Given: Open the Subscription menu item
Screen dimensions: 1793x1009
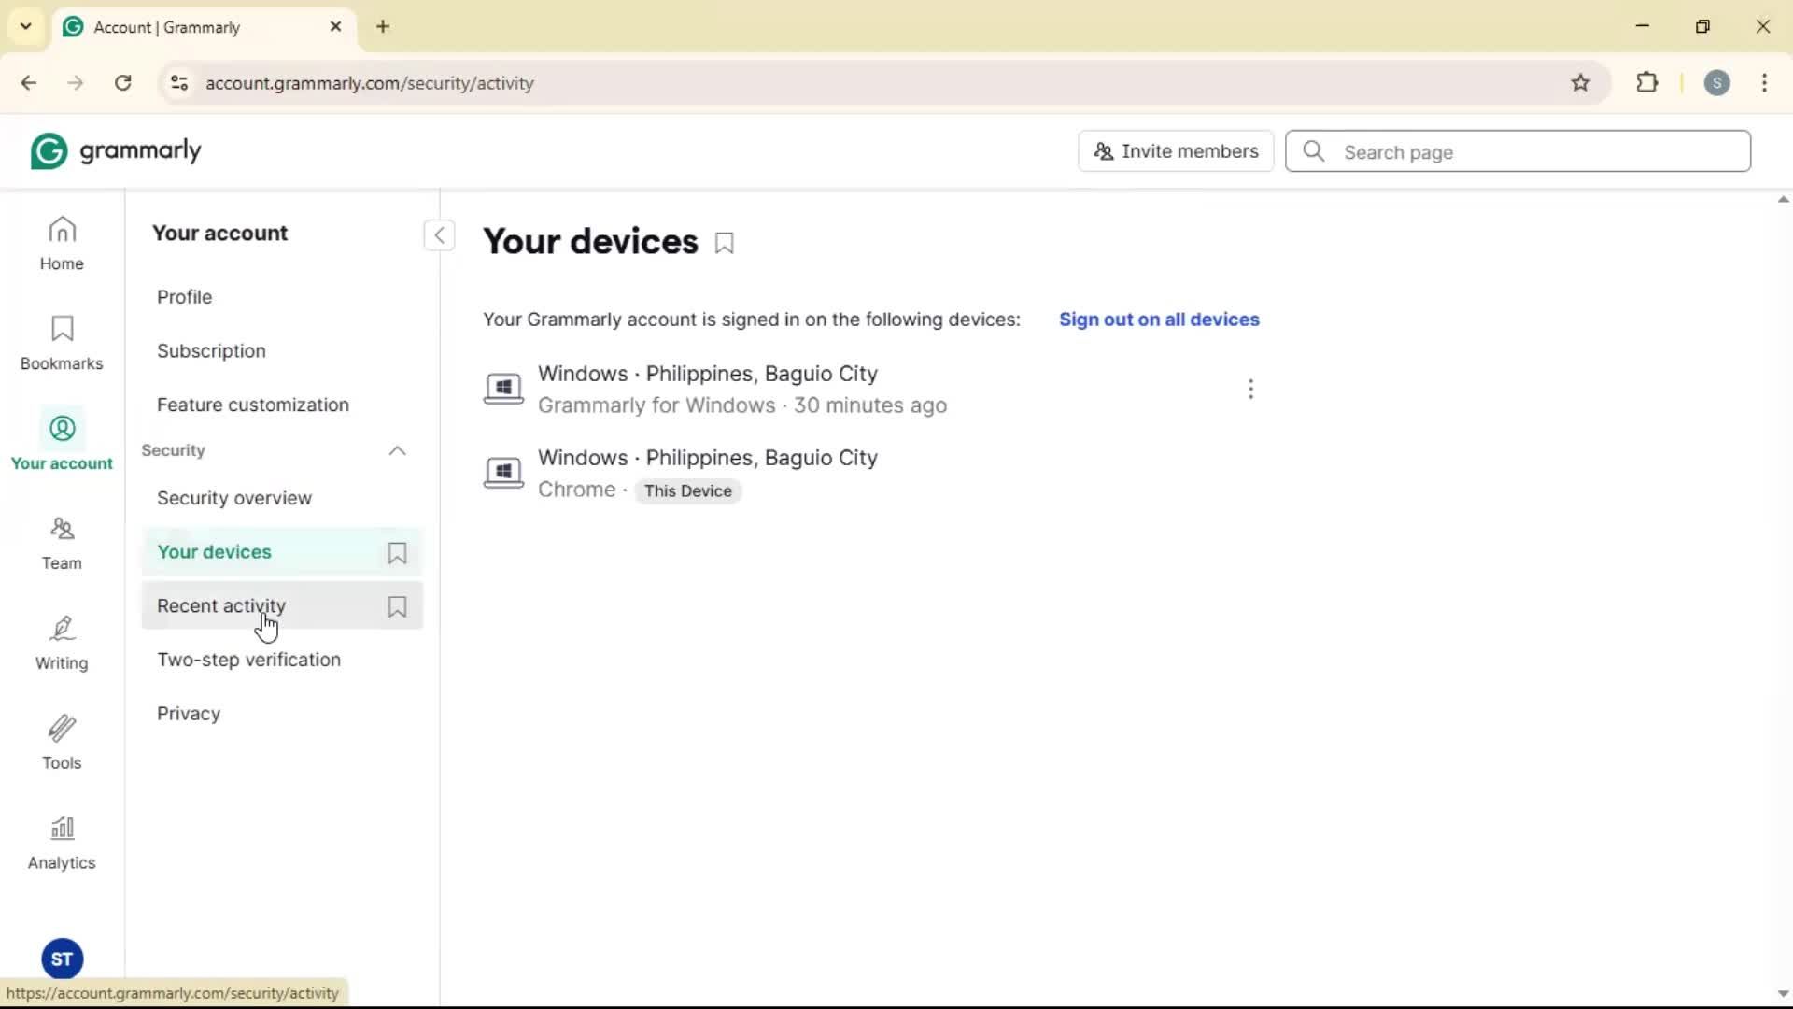Looking at the screenshot, I should click(211, 351).
